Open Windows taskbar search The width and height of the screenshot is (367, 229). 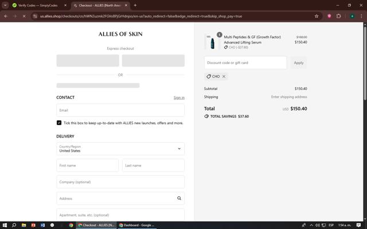click(14, 225)
